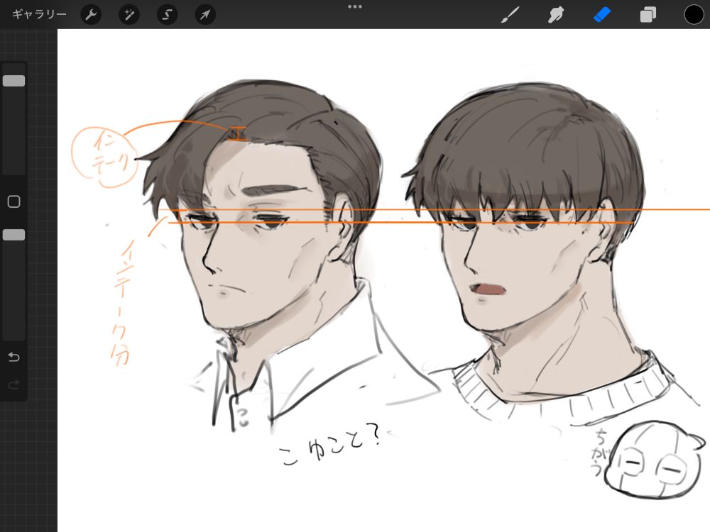Select the Brush tool
The image size is (710, 532).
[x=510, y=14]
